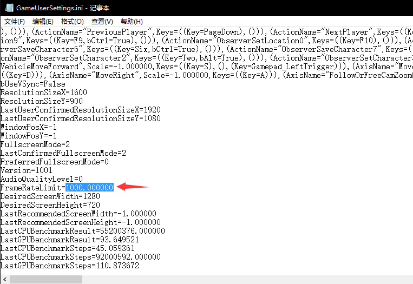Click the line LastGPUBenchmarkSteps=110.873672
The image size is (413, 284).
pyautogui.click(x=69, y=266)
